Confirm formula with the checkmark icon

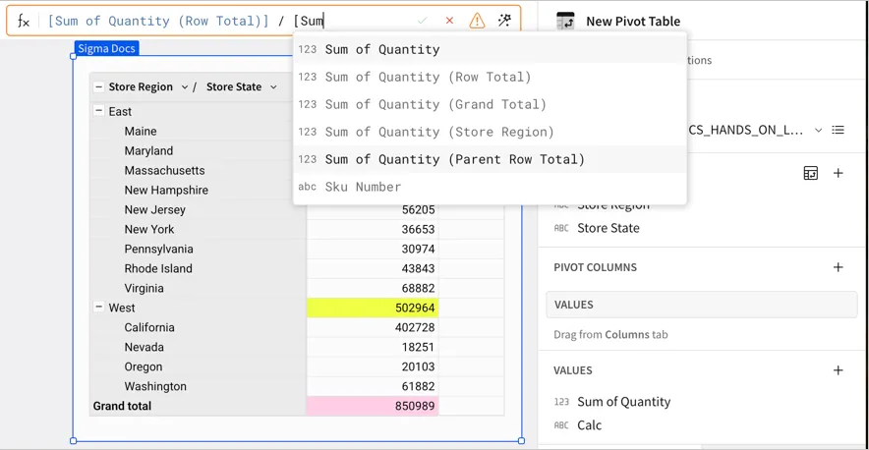tap(423, 21)
